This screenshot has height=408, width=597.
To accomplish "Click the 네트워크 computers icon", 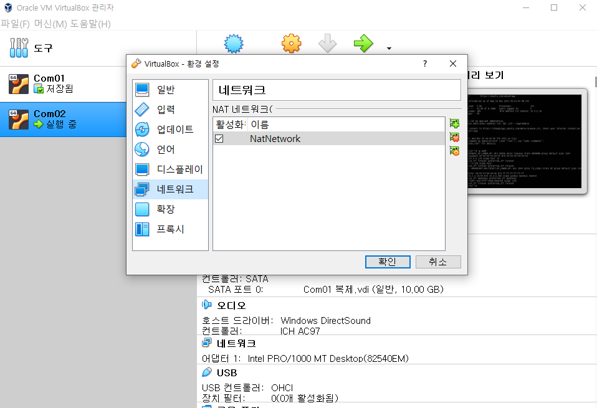I will (142, 189).
